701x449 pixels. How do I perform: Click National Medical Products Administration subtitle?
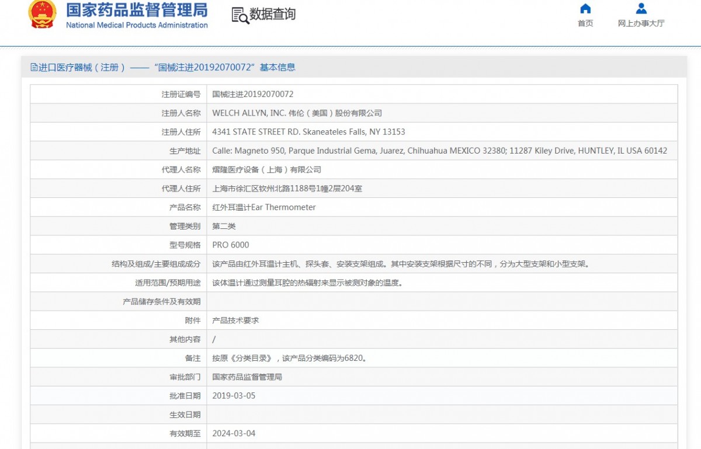click(137, 25)
